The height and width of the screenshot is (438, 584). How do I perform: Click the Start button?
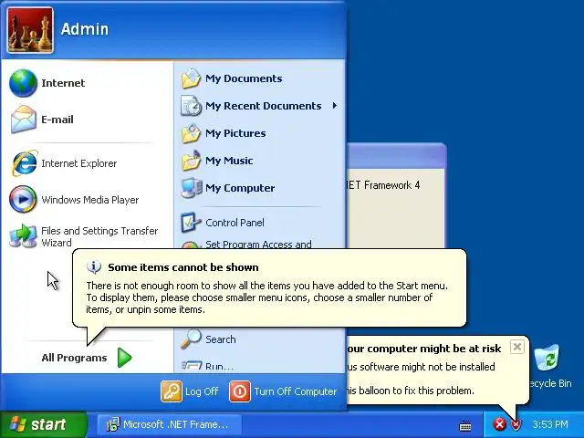click(x=44, y=424)
